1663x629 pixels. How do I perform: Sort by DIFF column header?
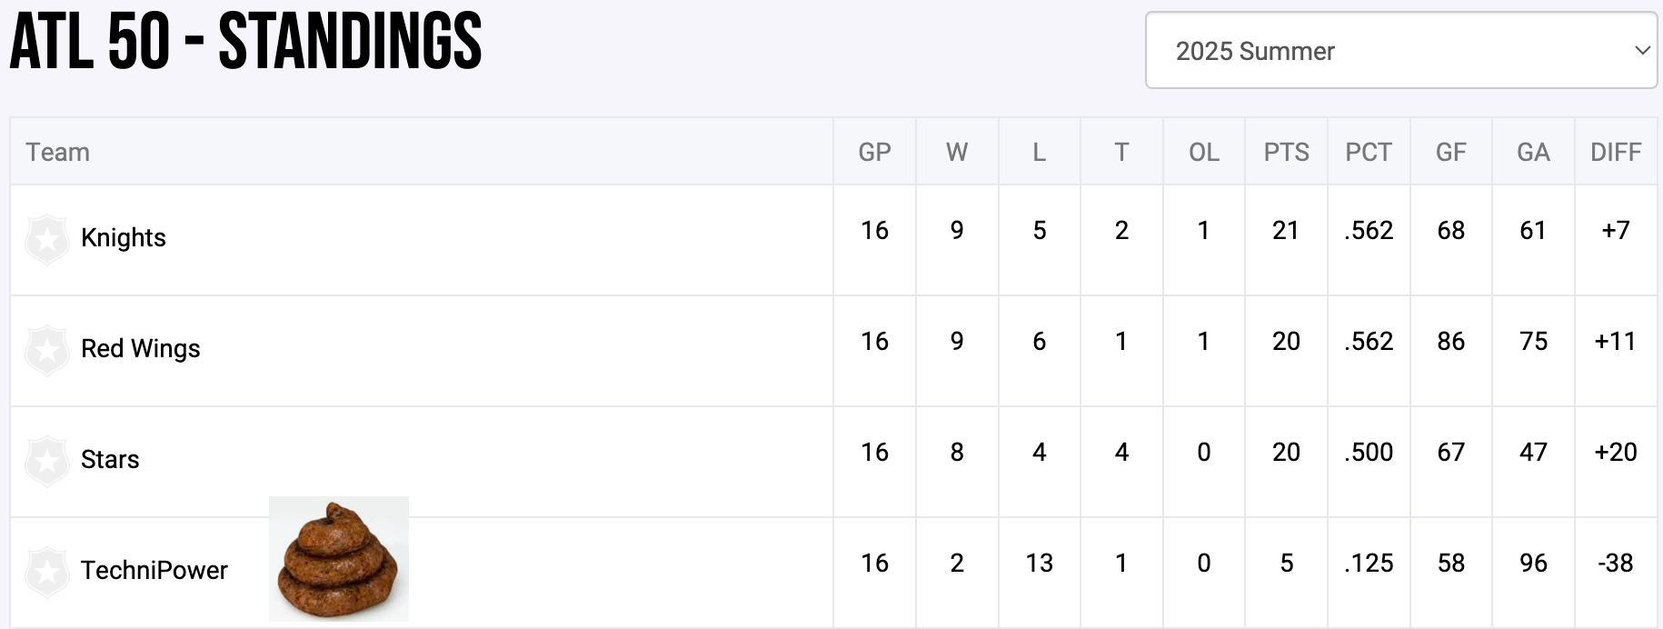[x=1616, y=152]
